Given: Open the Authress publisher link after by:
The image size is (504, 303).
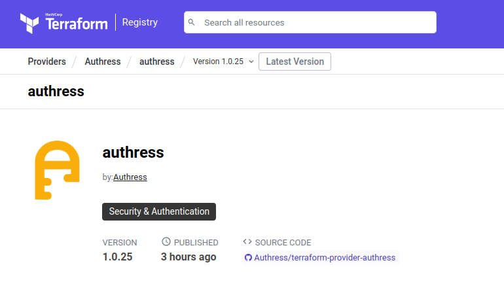Looking at the screenshot, I should coord(130,177).
